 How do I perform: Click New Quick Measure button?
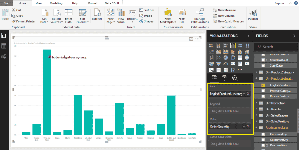pyautogui.click(x=228, y=21)
